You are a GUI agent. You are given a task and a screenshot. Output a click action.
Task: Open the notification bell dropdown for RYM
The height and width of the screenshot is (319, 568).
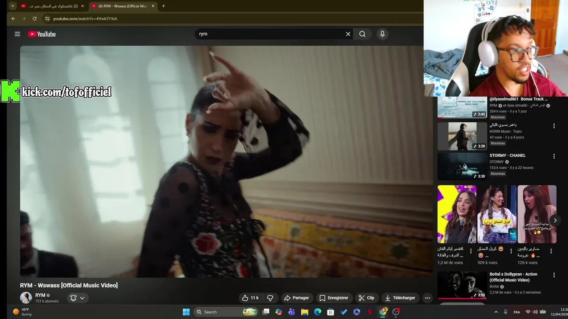pos(77,298)
